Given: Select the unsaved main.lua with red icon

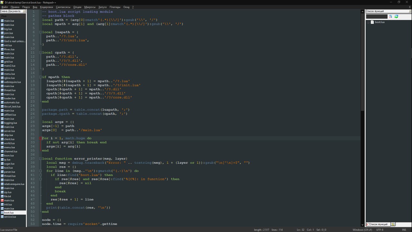Looking at the screenshot, I should [x=9, y=200].
